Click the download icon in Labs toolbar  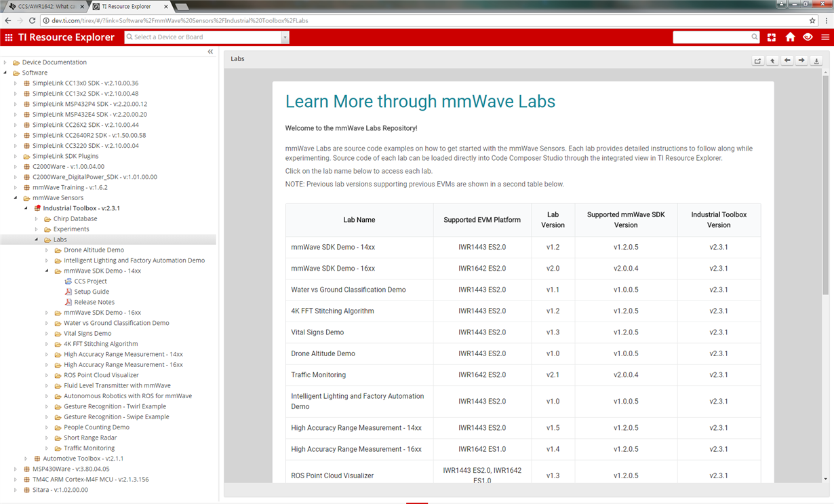(816, 61)
